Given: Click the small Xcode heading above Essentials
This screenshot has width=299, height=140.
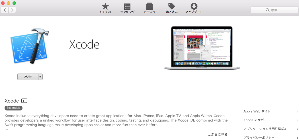Looking at the screenshot, I should coord(12,101).
